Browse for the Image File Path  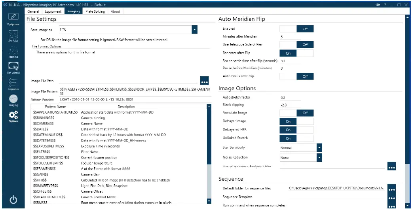coord(204,81)
